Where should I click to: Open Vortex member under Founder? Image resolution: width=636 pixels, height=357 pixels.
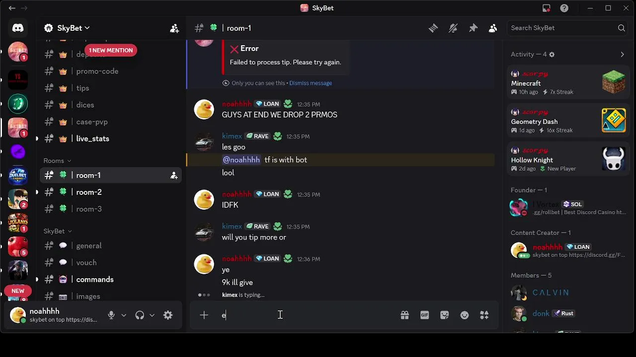click(568, 208)
